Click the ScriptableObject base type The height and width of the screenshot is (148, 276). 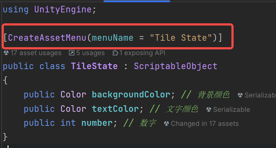click(175, 66)
